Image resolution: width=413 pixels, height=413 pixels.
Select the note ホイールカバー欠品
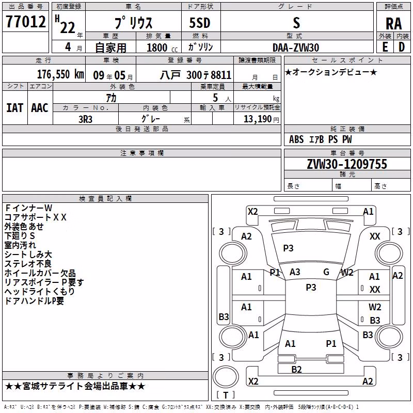(40, 273)
